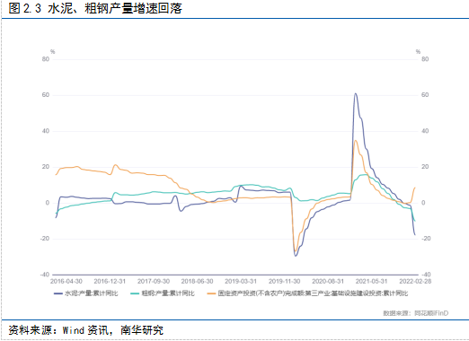Click the 2016-04-30 date label
469x341 pixels.
tap(66, 282)
